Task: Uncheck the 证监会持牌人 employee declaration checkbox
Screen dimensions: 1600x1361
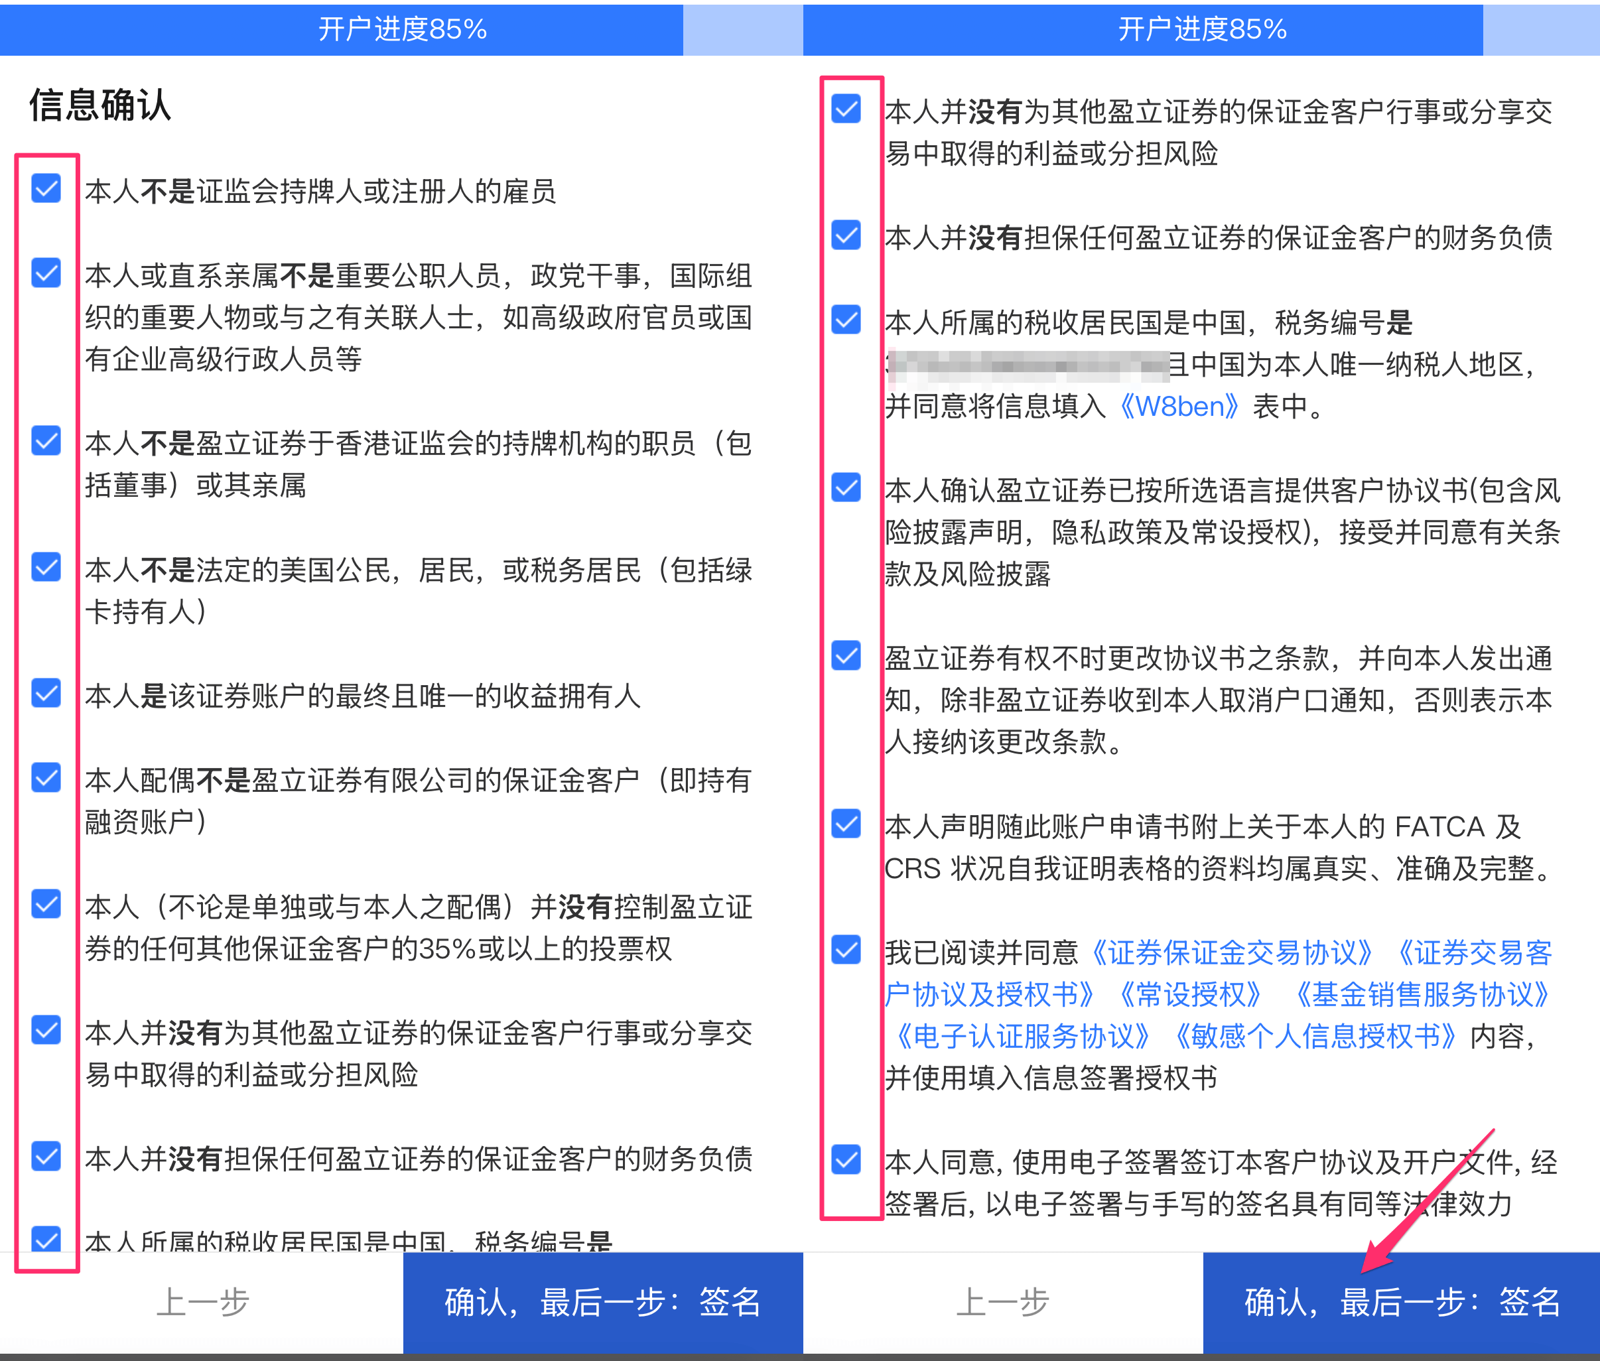Action: pos(46,188)
